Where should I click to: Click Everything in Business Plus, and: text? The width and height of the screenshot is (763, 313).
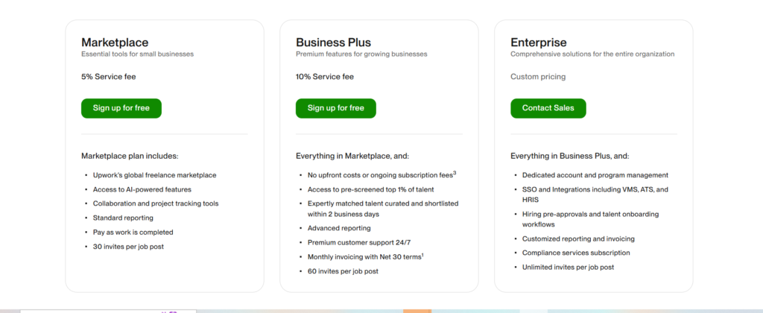point(570,156)
